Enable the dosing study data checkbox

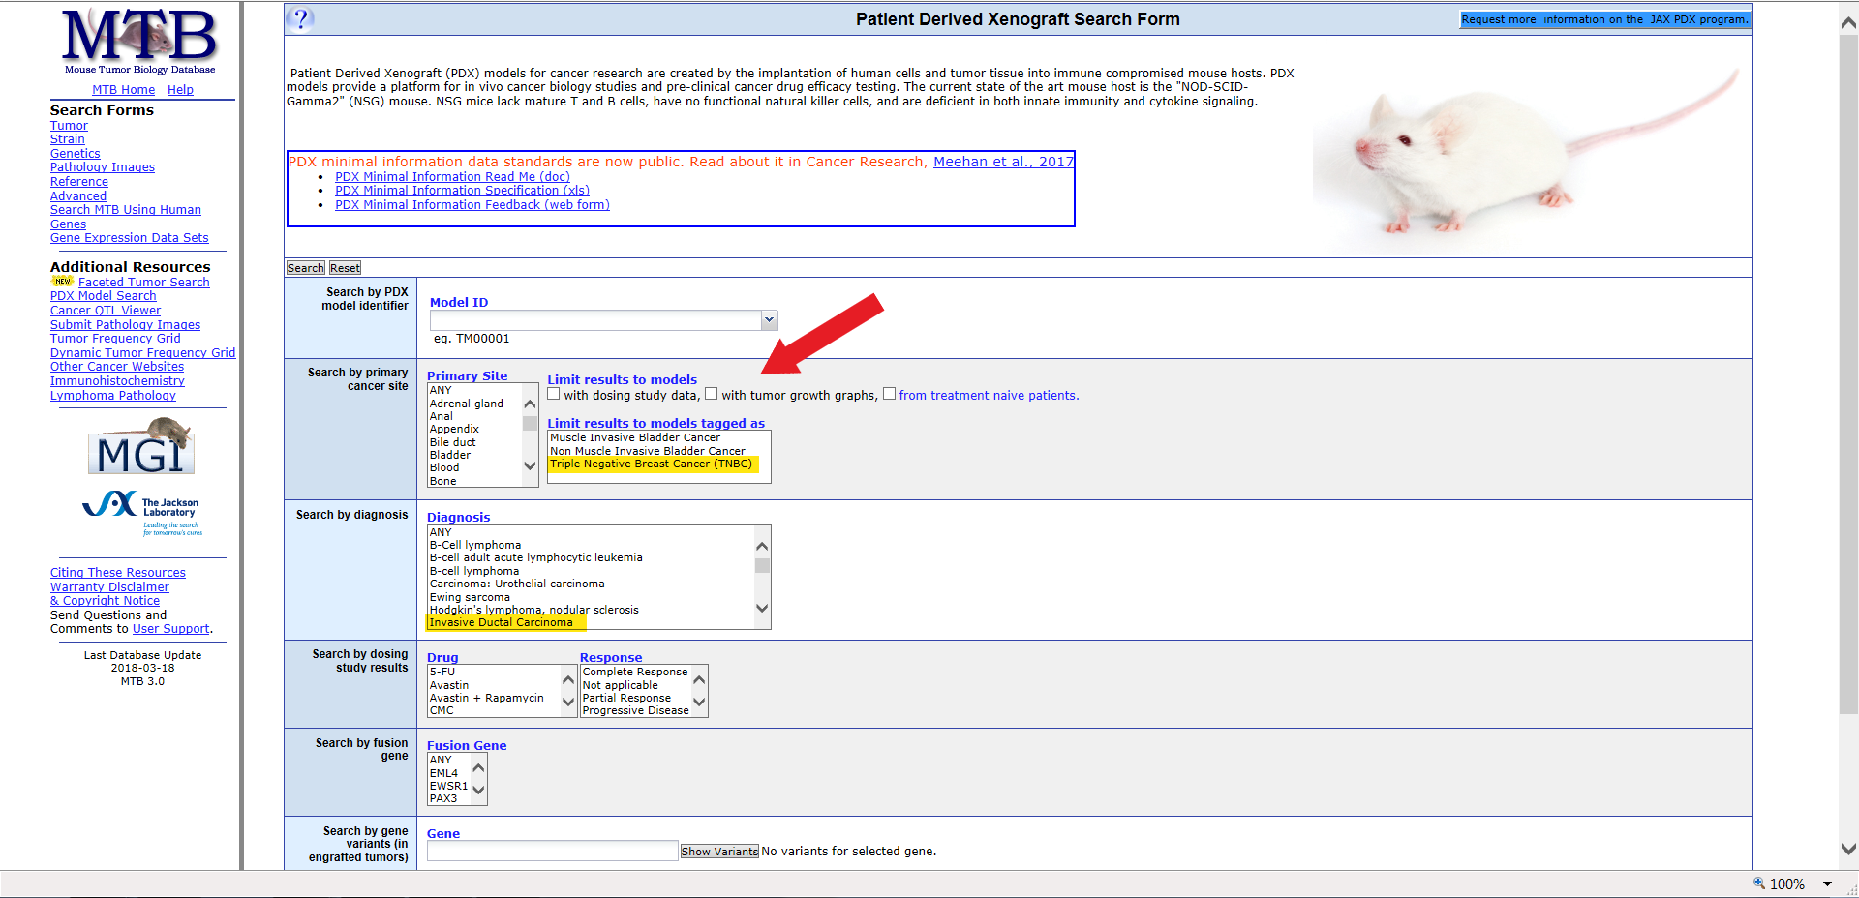click(x=554, y=394)
